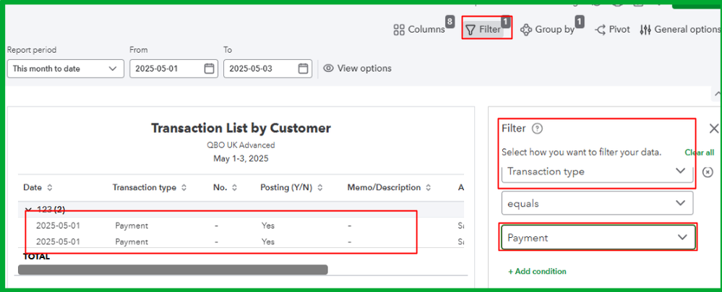Open the Group by options
Screen dimensions: 722x292
[x=548, y=30]
